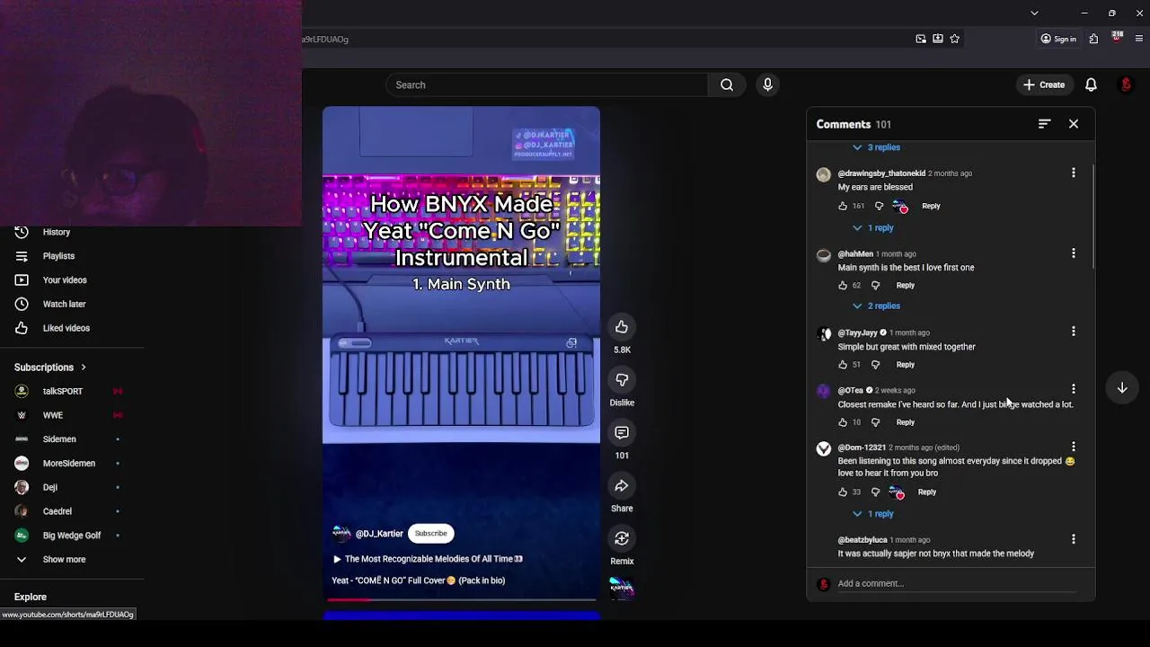Image resolution: width=1150 pixels, height=647 pixels.
Task: Open browser main menu
Action: click(1139, 39)
